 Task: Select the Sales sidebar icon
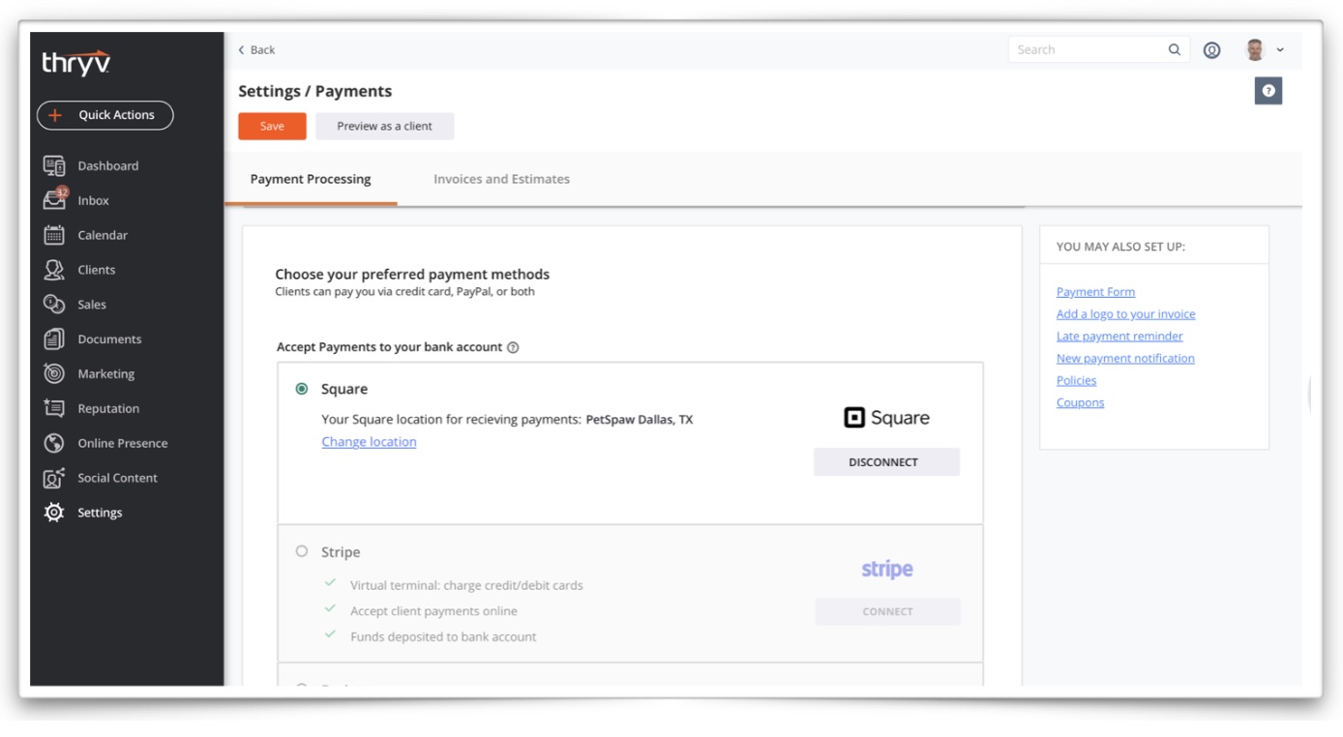pos(54,304)
